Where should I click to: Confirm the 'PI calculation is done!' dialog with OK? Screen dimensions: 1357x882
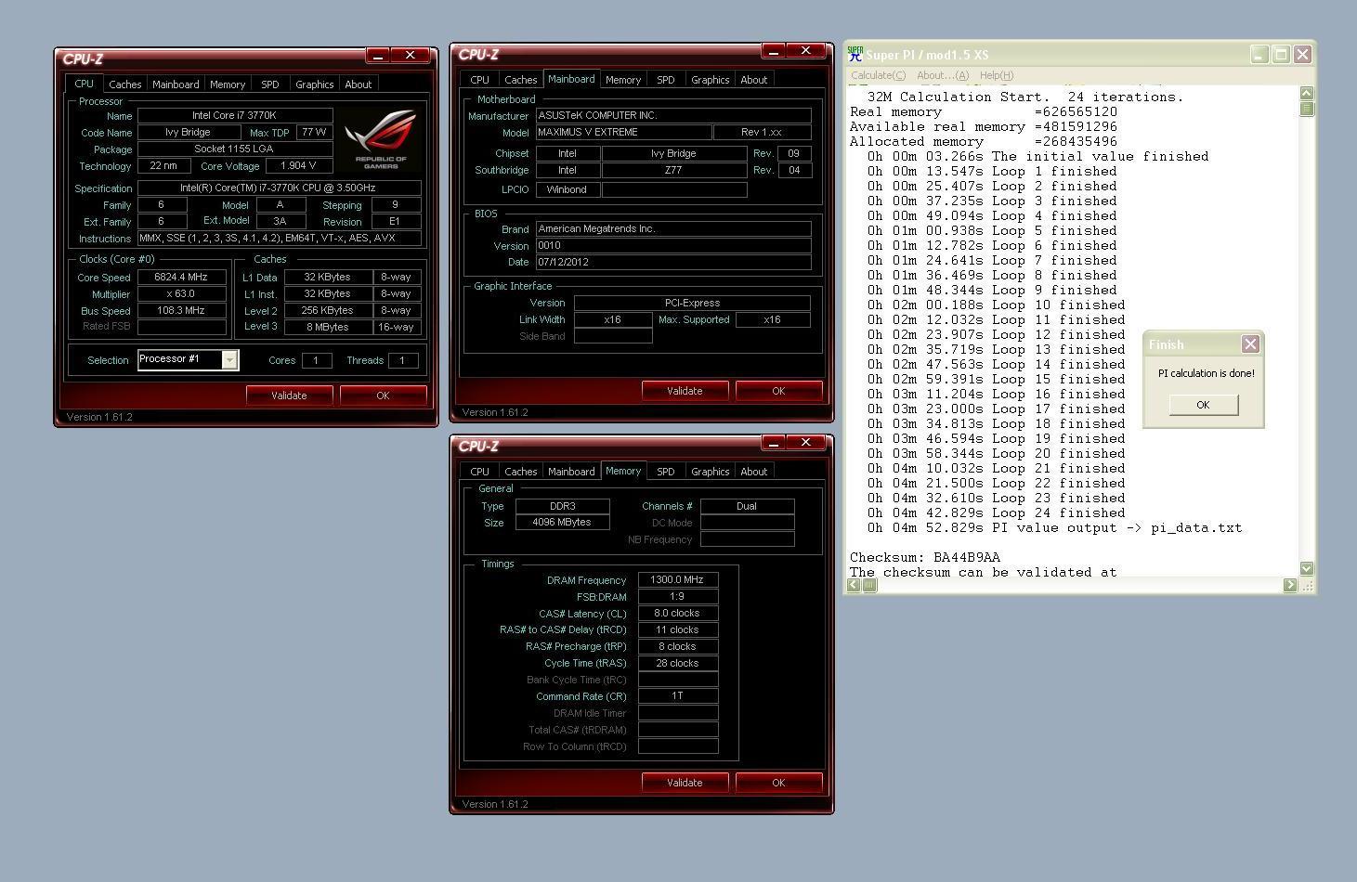(x=1203, y=405)
